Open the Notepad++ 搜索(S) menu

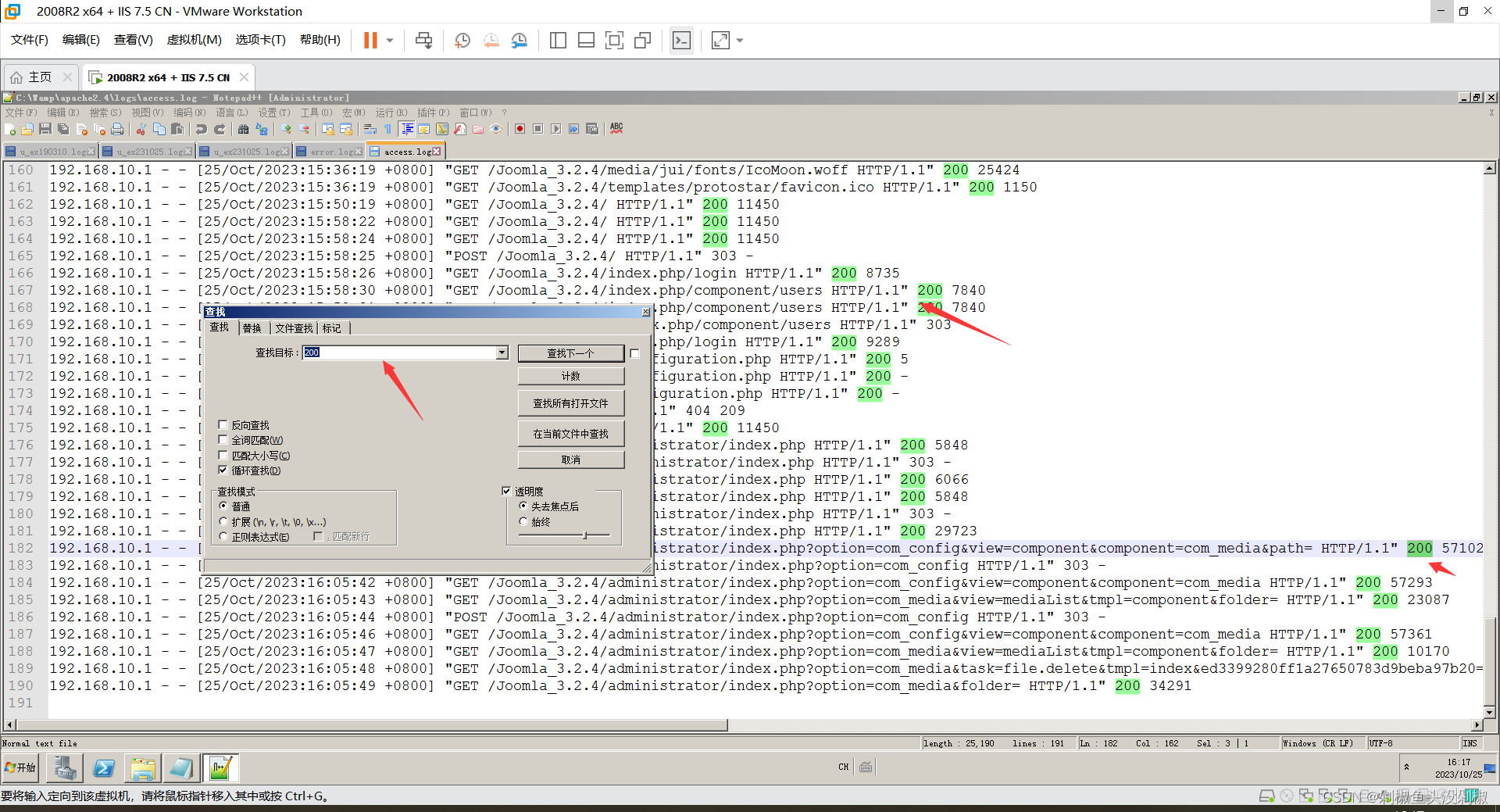point(105,113)
